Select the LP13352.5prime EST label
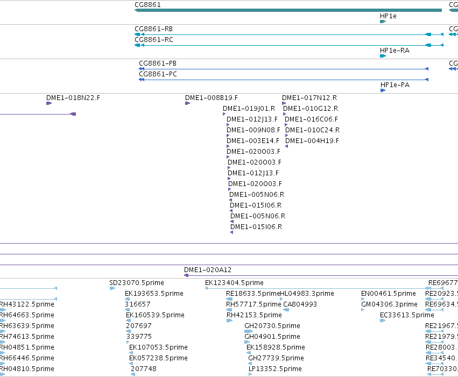This screenshot has height=377, width=458. (275, 369)
